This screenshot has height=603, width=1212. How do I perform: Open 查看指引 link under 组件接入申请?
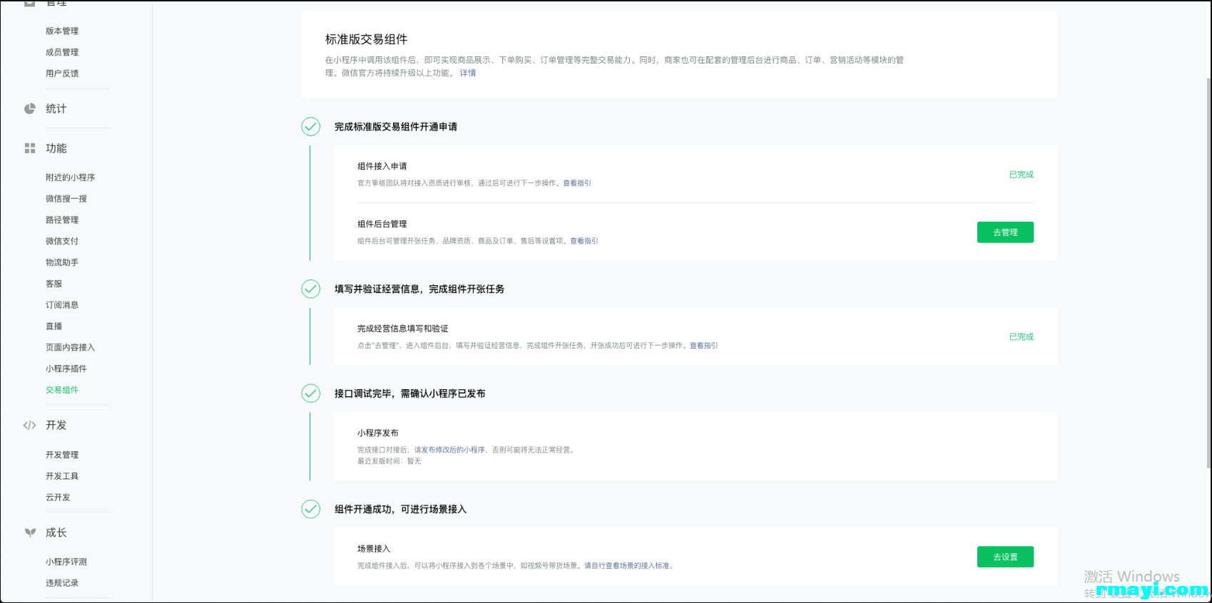(x=576, y=183)
